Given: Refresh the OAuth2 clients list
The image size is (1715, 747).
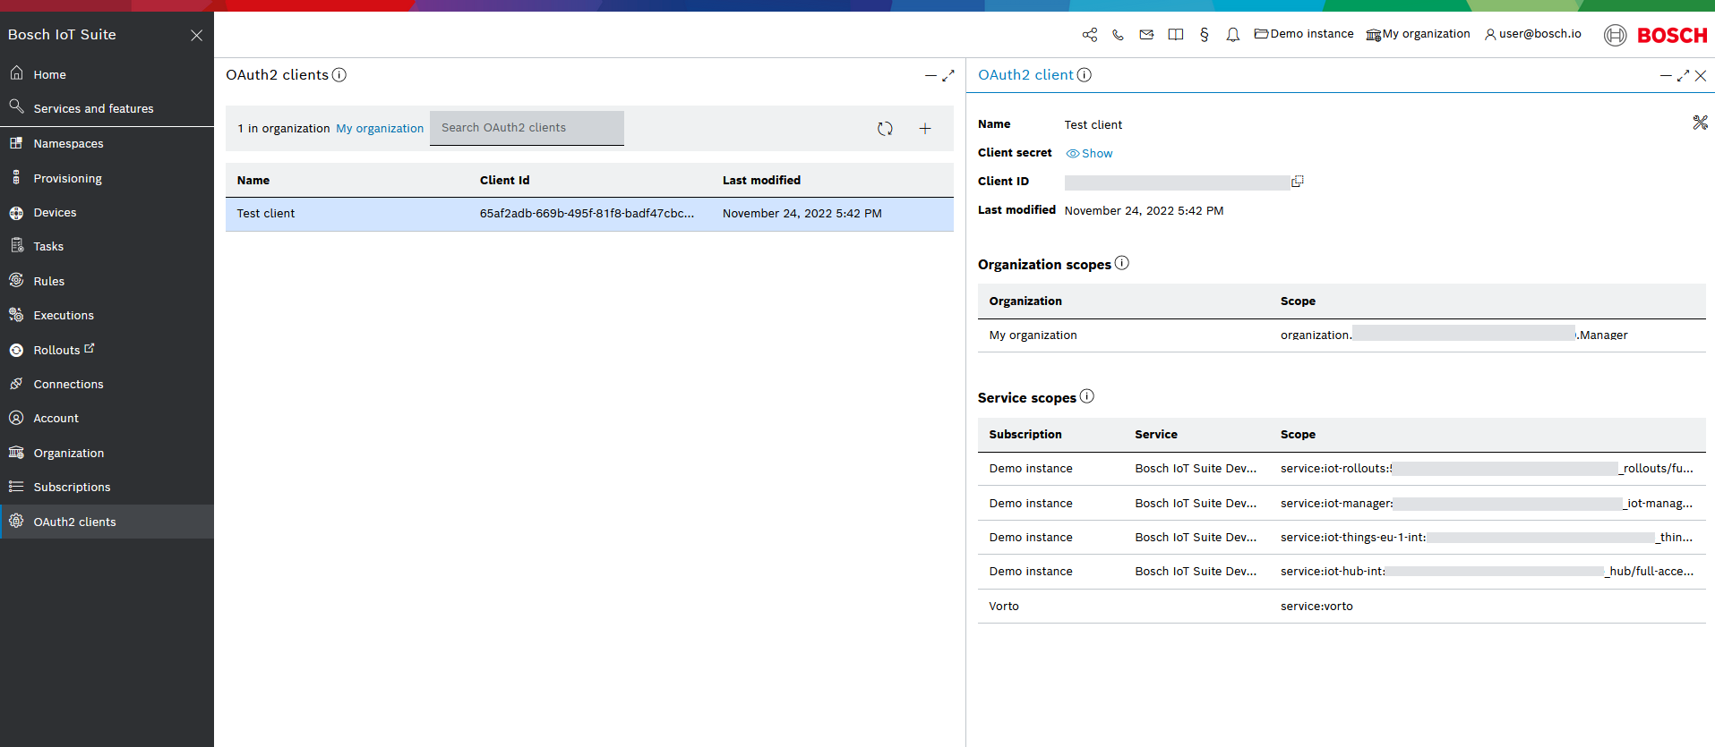Looking at the screenshot, I should (x=885, y=128).
